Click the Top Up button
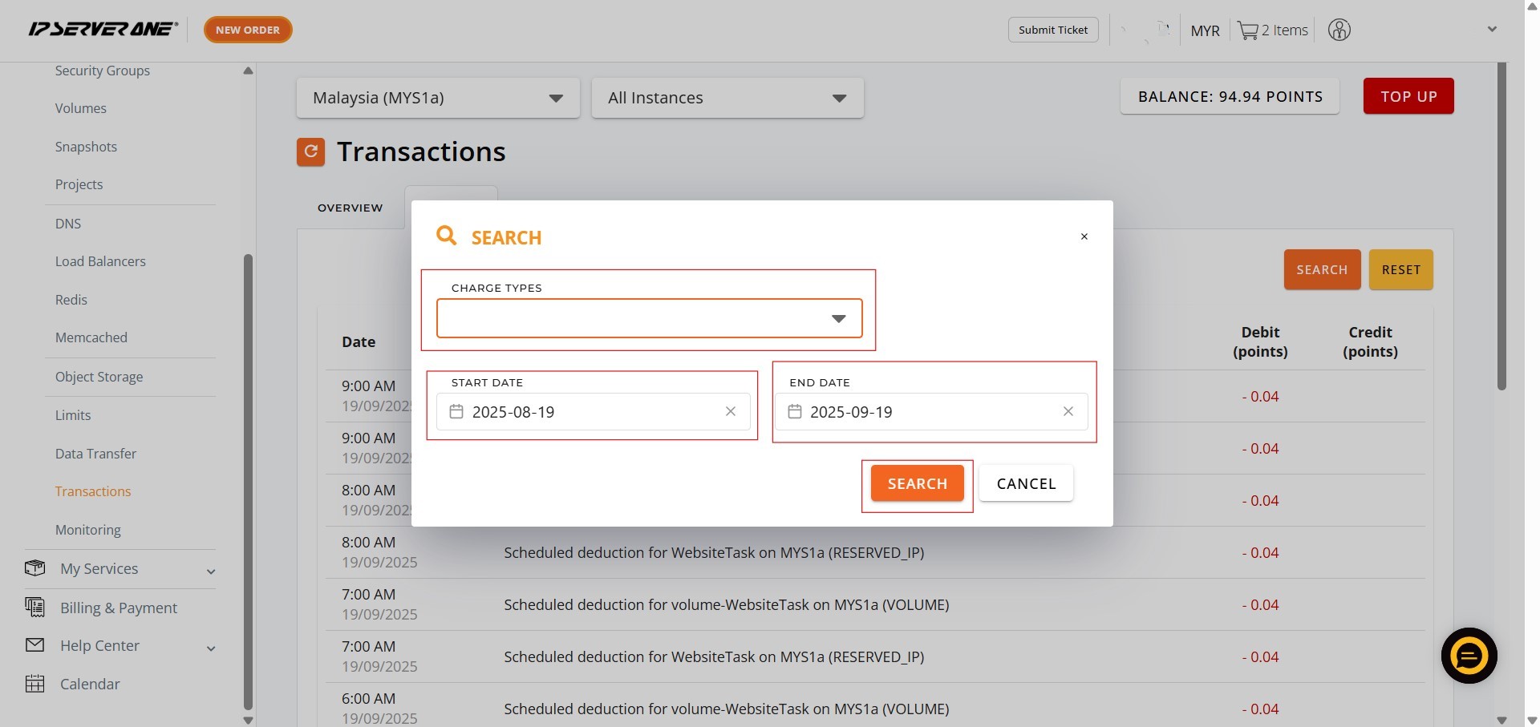Image resolution: width=1540 pixels, height=727 pixels. pos(1408,96)
